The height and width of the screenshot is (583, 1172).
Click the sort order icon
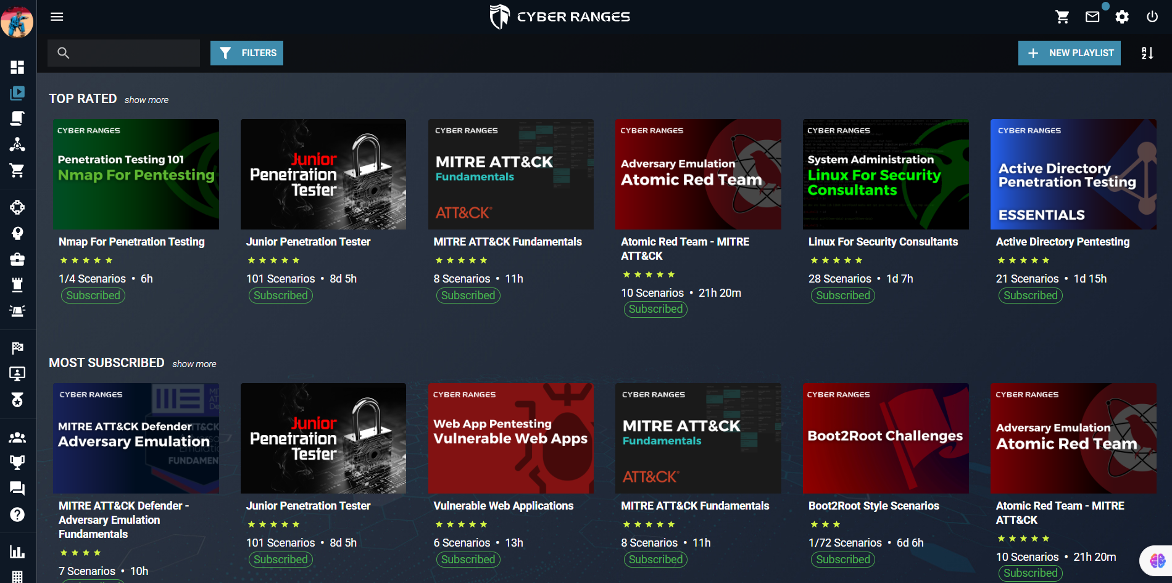click(1147, 53)
